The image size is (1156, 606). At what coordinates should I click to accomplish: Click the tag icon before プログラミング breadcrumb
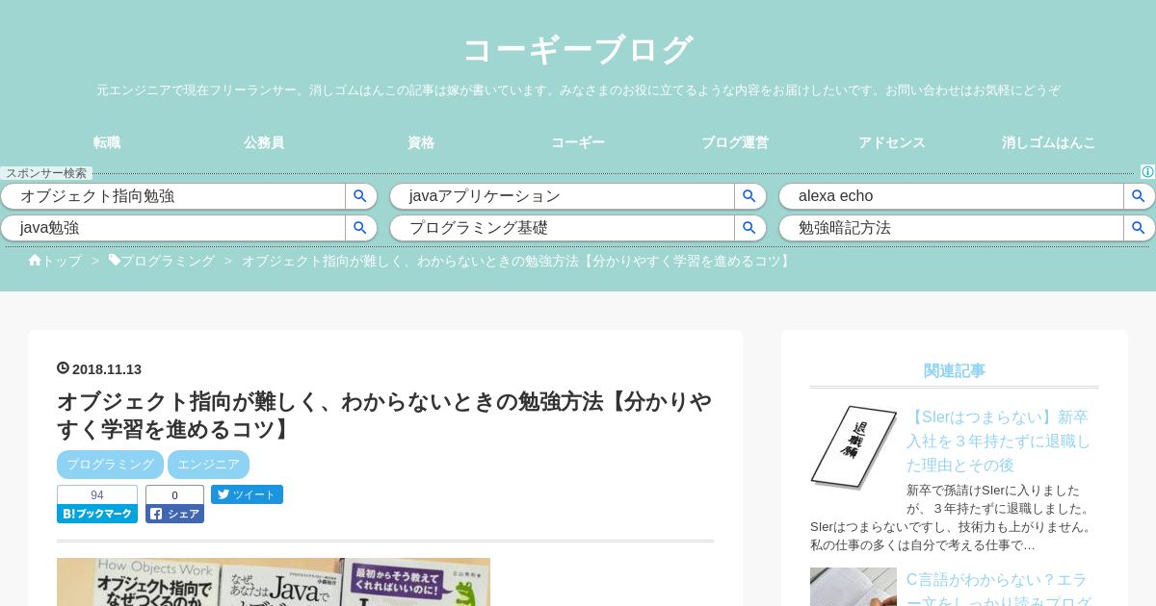[x=115, y=261]
